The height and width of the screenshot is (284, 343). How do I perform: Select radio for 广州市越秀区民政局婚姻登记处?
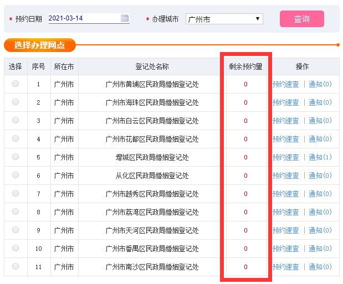(x=16, y=193)
